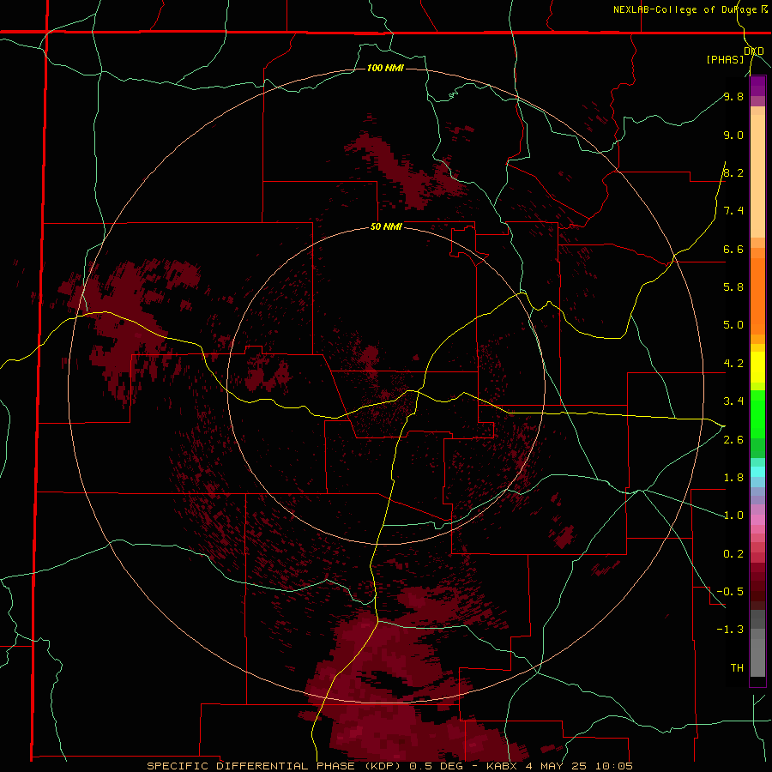Click the 3.4 legend value
772x772 pixels.
(x=733, y=401)
